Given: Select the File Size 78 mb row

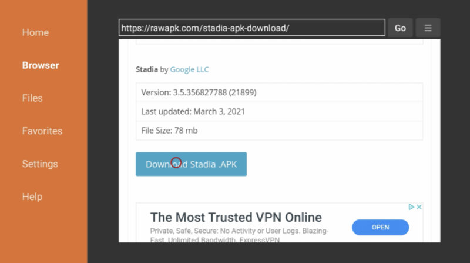Looking at the screenshot, I should pos(280,130).
